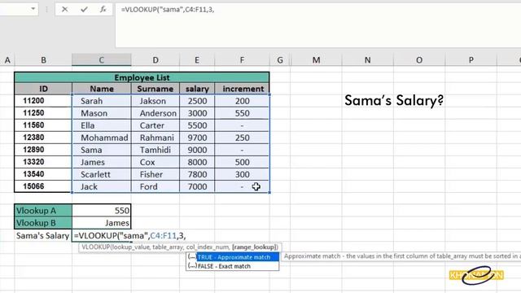This screenshot has height=293, width=521.
Task: Click the increment cell 200
Action: point(242,101)
